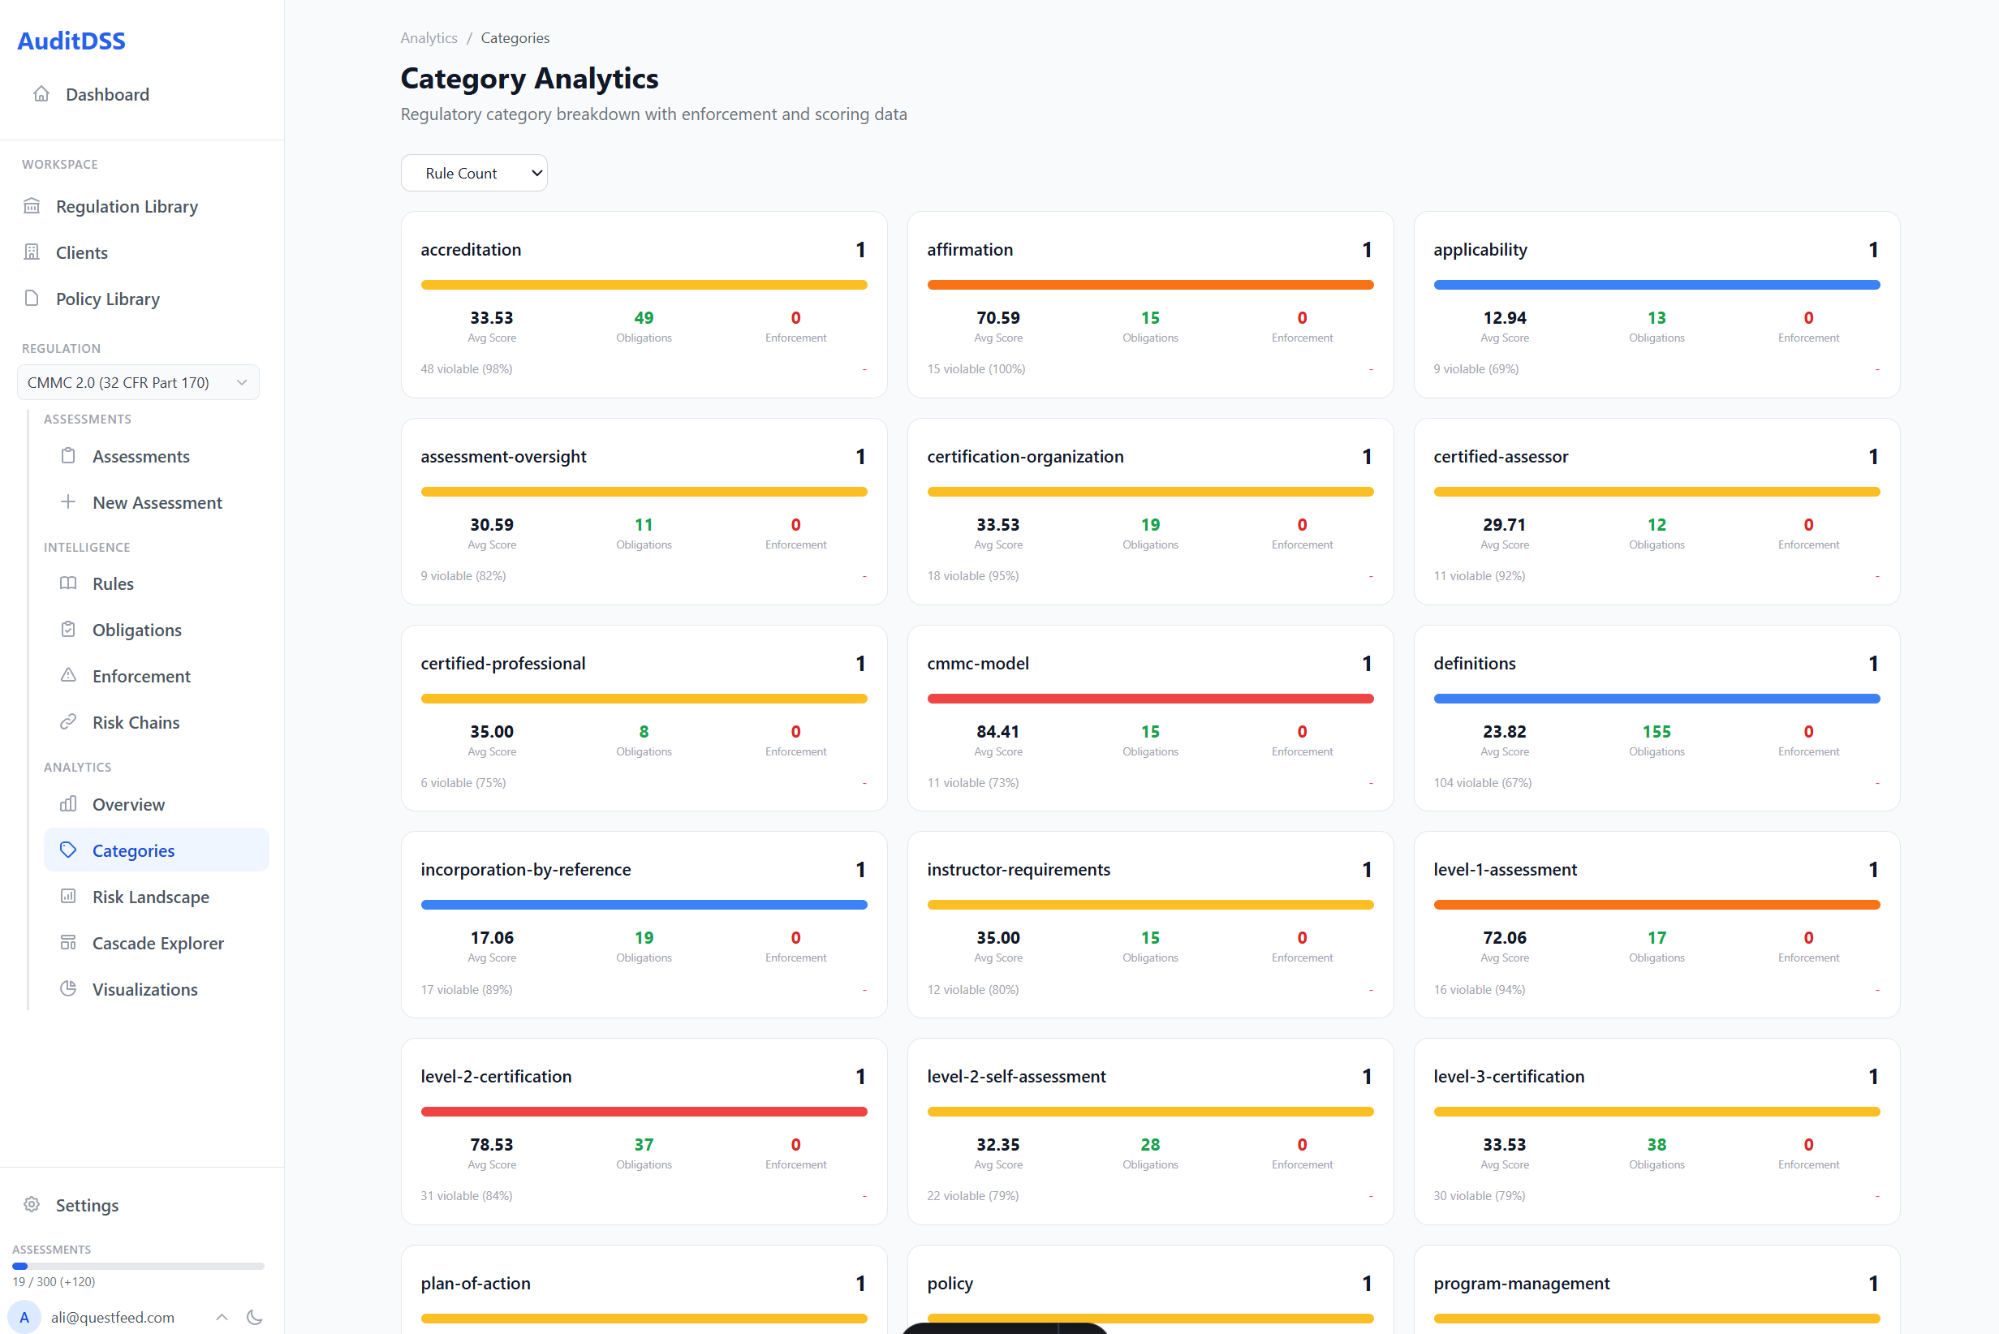This screenshot has width=1999, height=1334.
Task: Open the Regulation Library
Action: 126,206
